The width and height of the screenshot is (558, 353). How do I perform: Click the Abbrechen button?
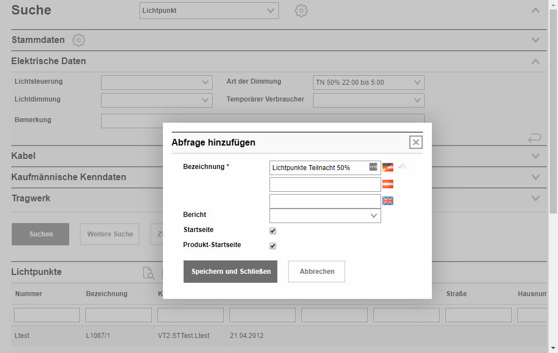316,272
